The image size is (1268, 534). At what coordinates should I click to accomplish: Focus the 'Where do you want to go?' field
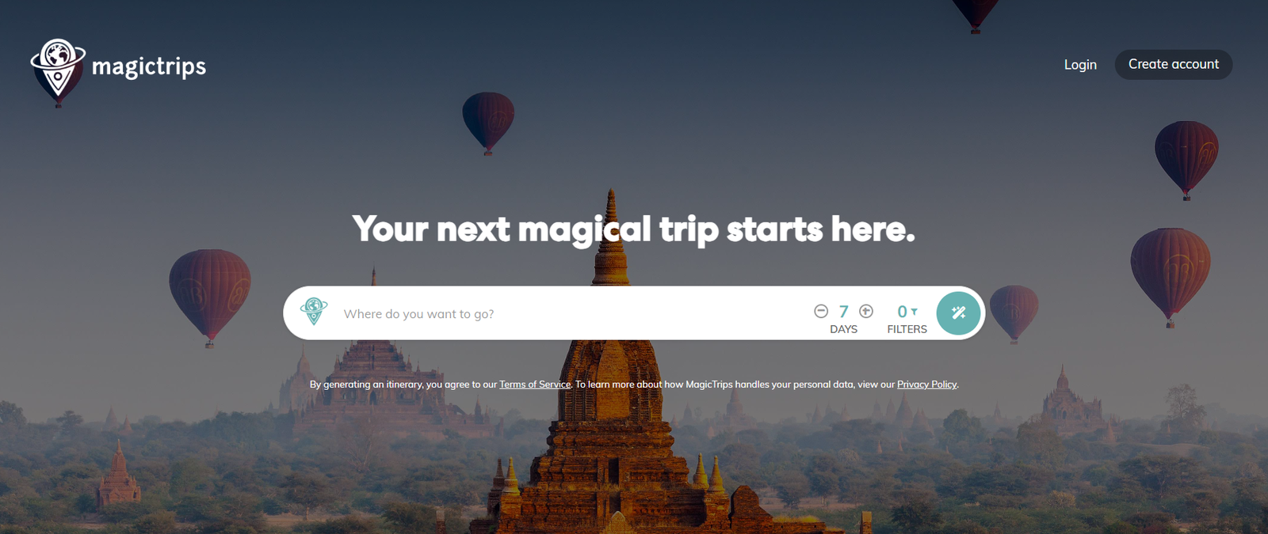click(571, 314)
